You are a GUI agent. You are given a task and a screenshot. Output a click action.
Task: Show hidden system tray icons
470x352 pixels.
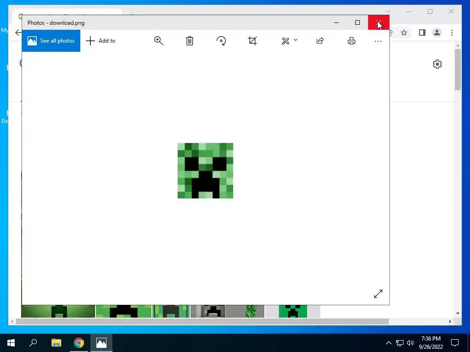388,343
